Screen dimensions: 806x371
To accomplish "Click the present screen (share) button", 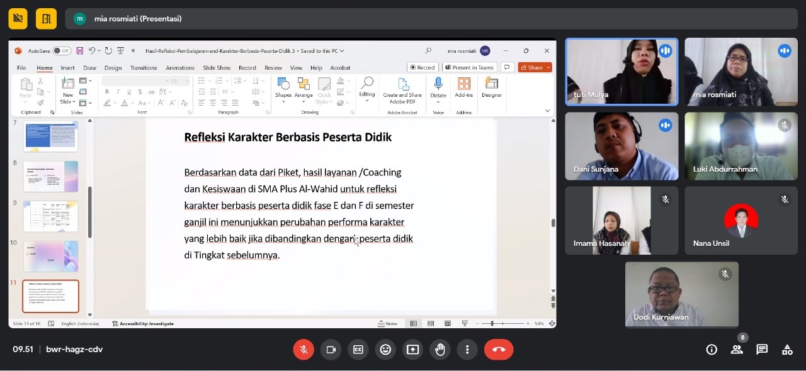I will click(413, 350).
